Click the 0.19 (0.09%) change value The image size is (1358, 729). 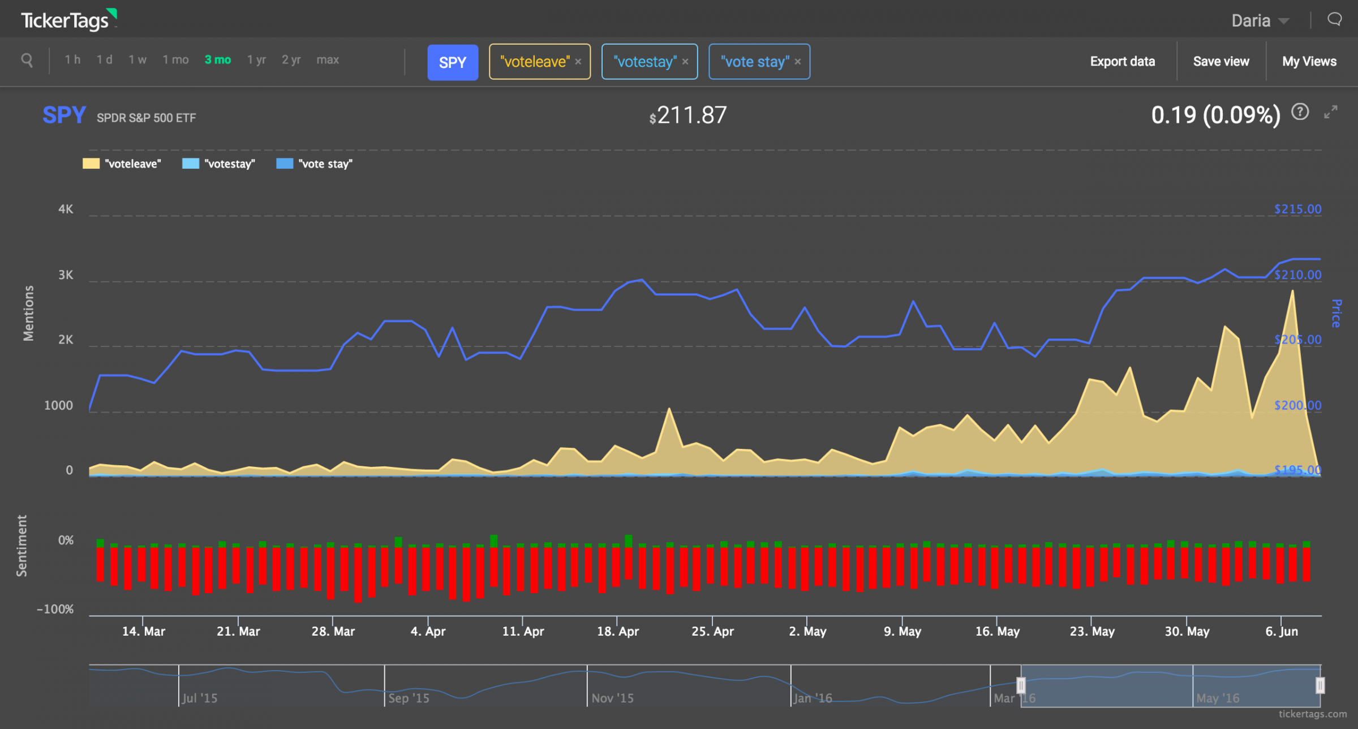click(1215, 115)
